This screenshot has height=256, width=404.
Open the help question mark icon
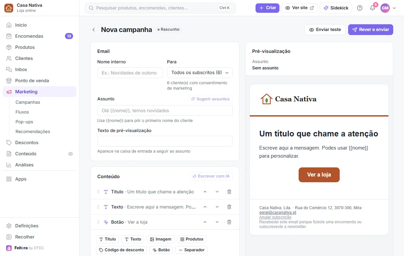point(360,8)
